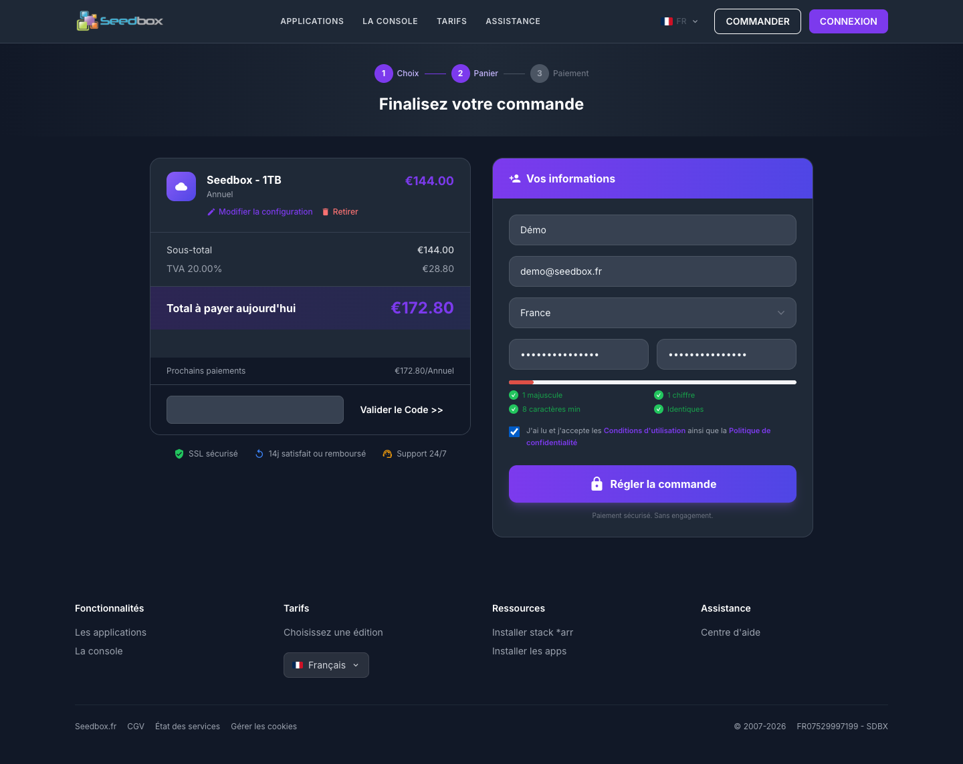Click the COMMANDER button
The width and height of the screenshot is (963, 764).
(758, 21)
